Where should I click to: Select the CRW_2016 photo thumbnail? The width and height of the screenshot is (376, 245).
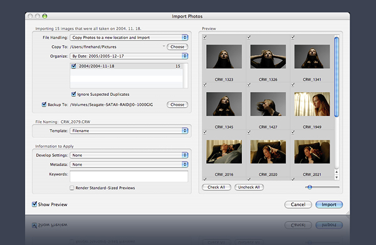click(x=224, y=152)
